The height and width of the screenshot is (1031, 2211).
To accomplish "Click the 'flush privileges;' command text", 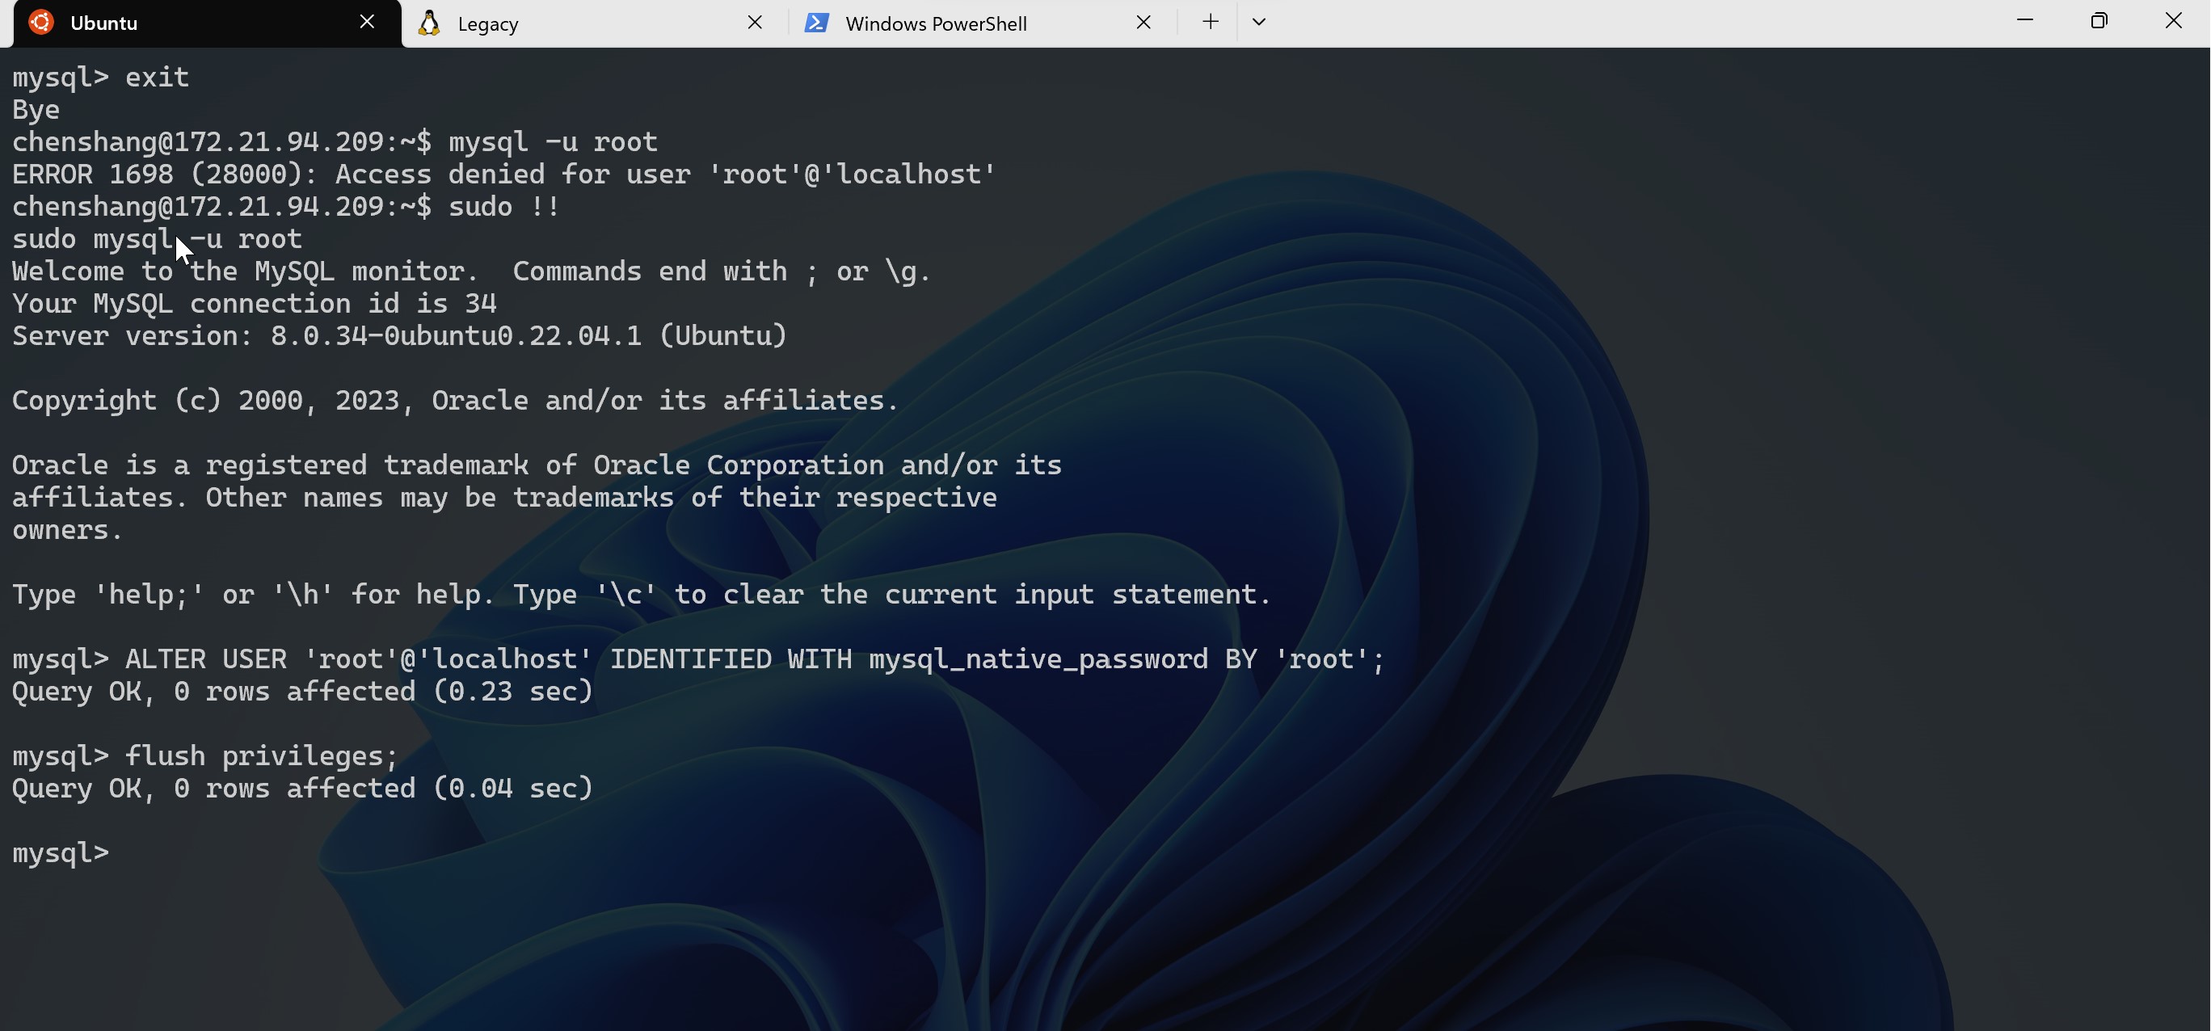I will click(262, 756).
